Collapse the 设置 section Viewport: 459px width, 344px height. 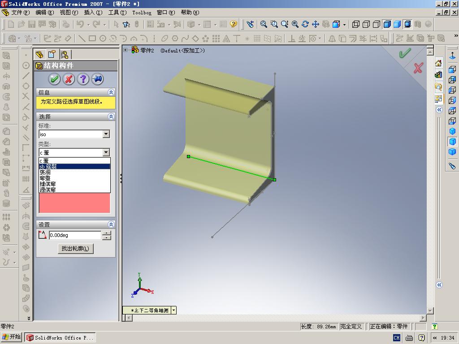111,224
